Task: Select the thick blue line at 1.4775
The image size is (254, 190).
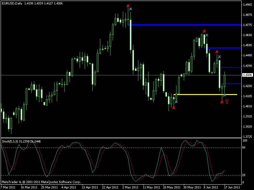Action: 185,25
